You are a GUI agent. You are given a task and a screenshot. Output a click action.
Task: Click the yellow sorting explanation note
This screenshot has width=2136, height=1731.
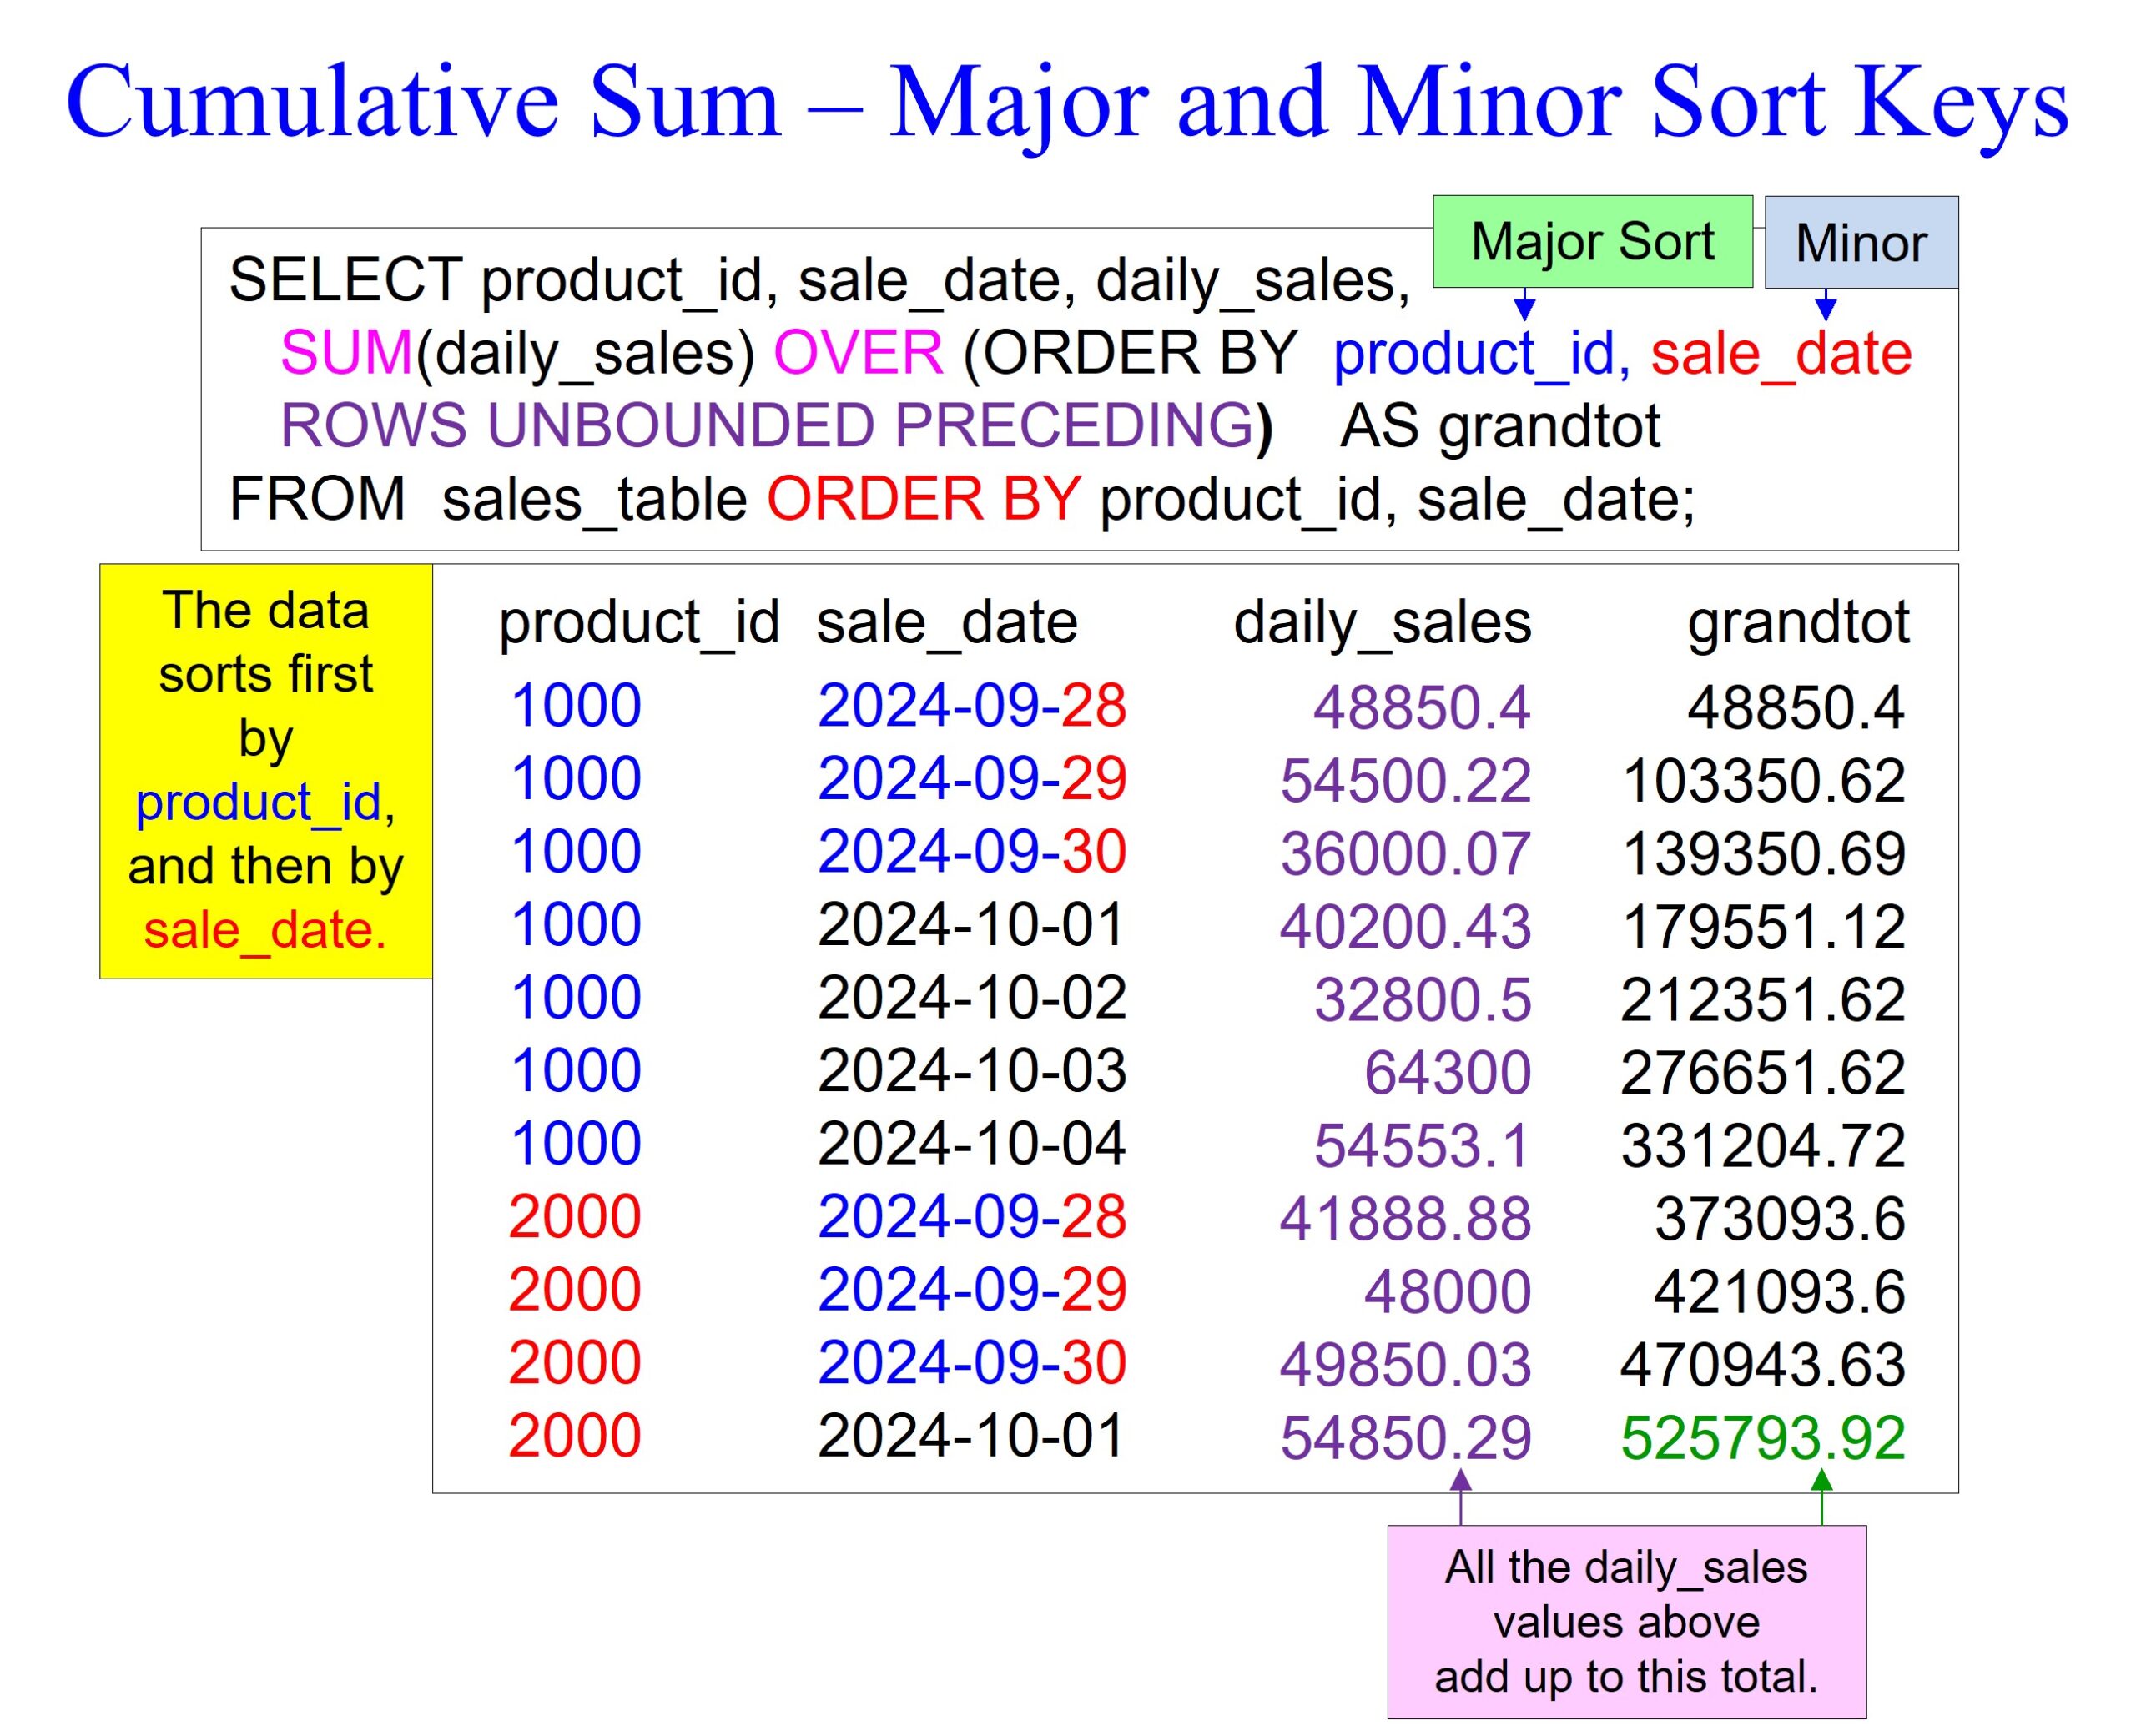click(265, 770)
